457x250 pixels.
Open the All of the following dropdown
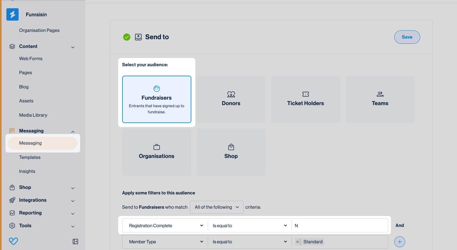tap(217, 207)
